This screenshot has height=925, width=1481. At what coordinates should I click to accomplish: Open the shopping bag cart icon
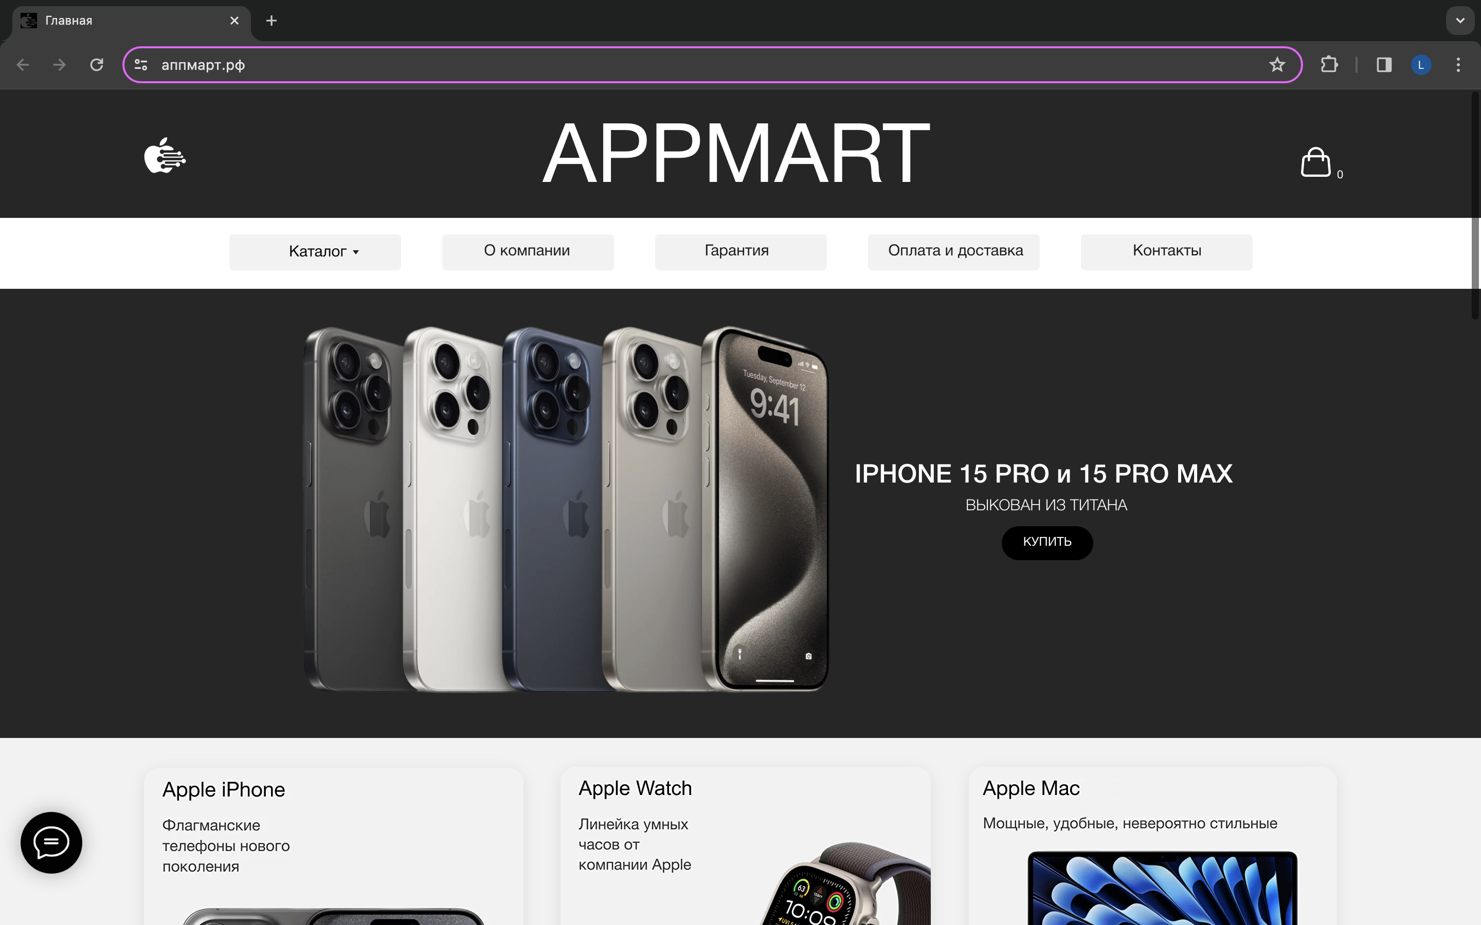1316,162
